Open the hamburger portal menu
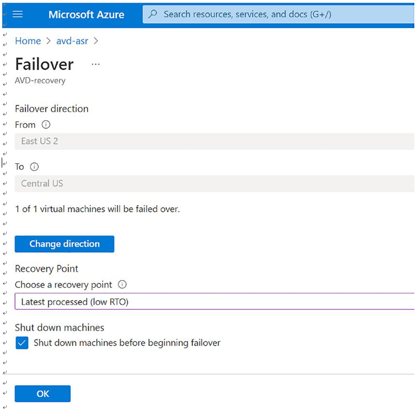The width and height of the screenshot is (416, 409). coord(18,14)
